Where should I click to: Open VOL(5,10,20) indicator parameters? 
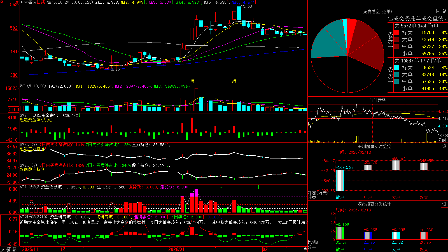coord(33,86)
